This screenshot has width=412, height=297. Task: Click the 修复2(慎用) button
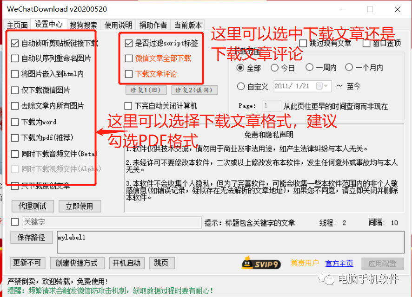coord(194,90)
